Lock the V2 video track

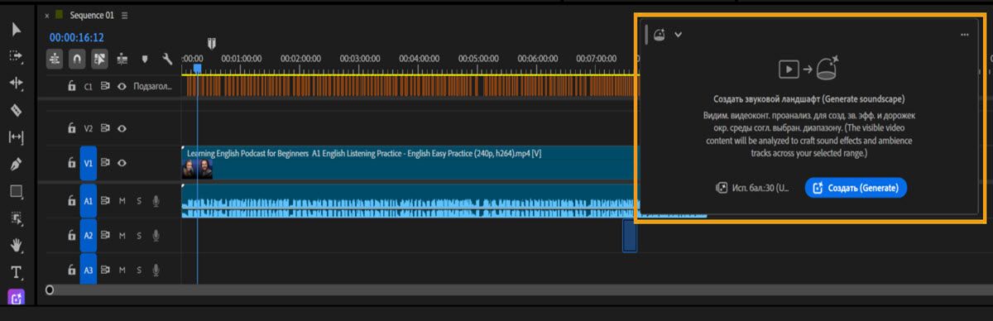tap(72, 128)
